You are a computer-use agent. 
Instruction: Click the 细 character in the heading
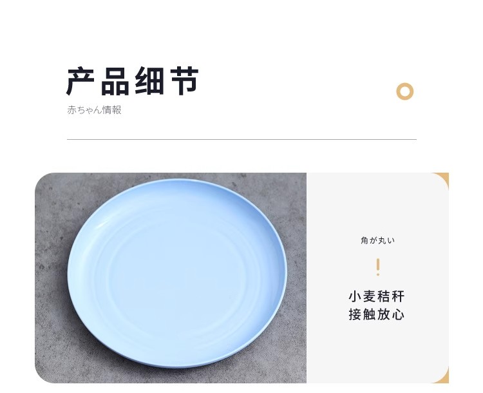[x=149, y=81]
